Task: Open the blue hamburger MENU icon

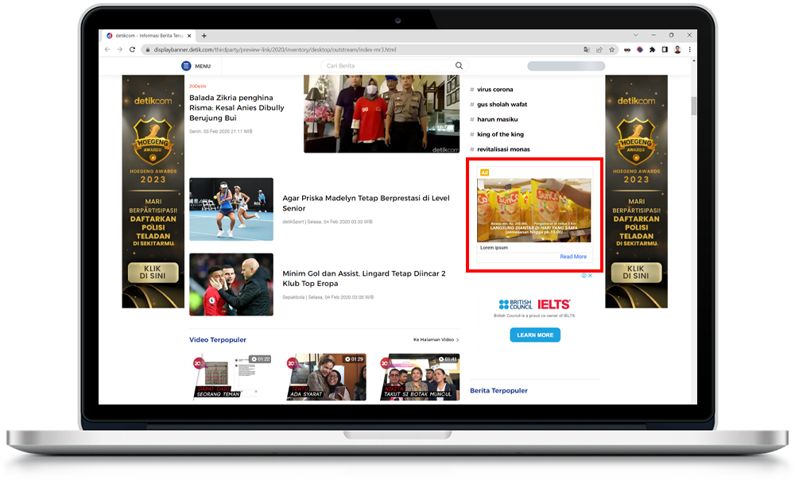Action: click(186, 66)
